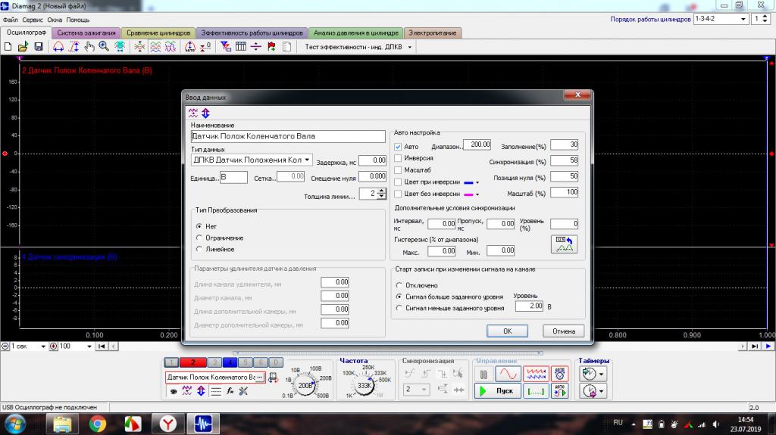
Task: Click the waveform icon in Ввод данных dialog
Action: point(193,113)
